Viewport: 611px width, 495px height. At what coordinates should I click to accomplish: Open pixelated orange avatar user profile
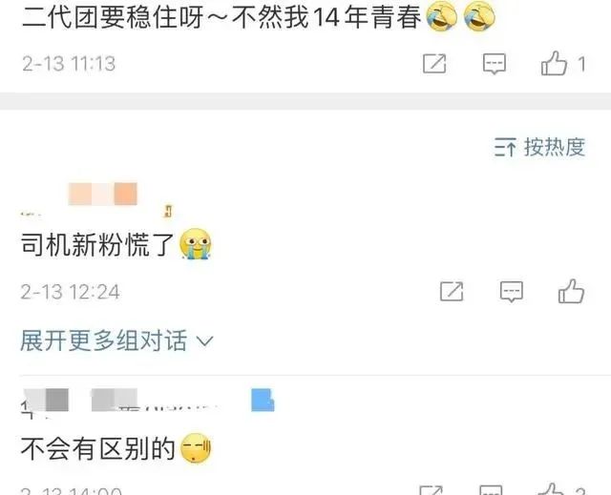click(103, 194)
